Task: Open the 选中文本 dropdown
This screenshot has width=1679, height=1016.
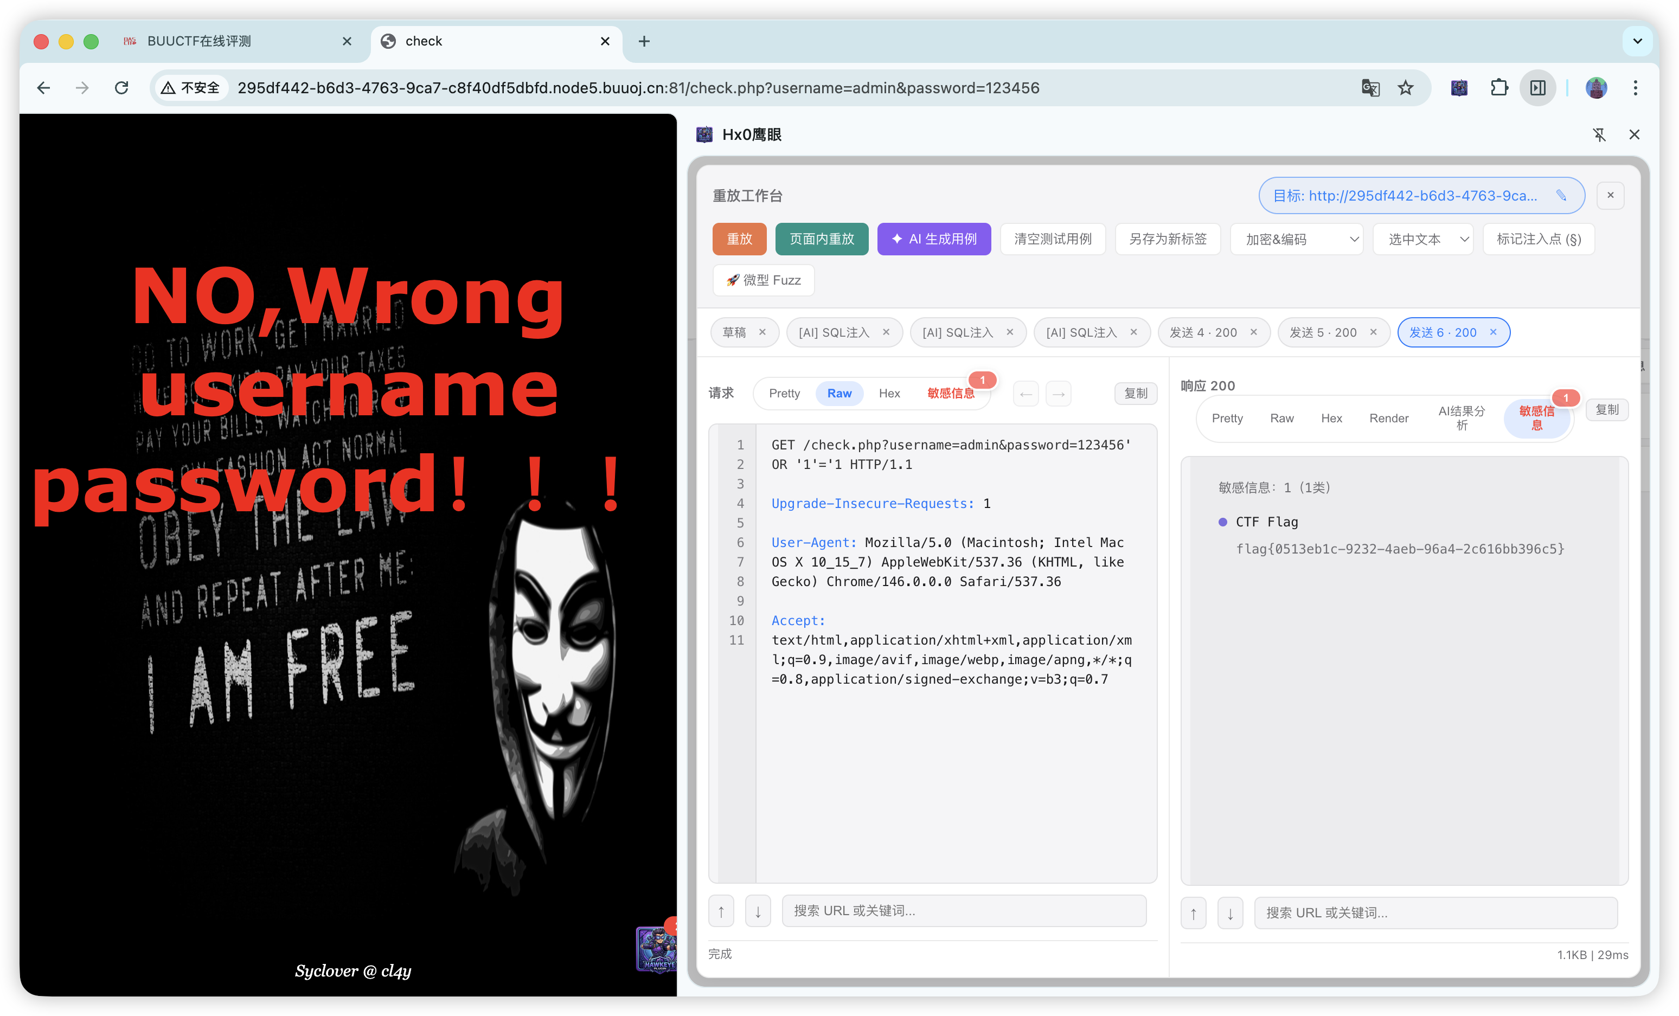Action: point(1423,239)
